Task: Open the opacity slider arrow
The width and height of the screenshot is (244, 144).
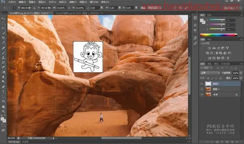Action: [241, 73]
